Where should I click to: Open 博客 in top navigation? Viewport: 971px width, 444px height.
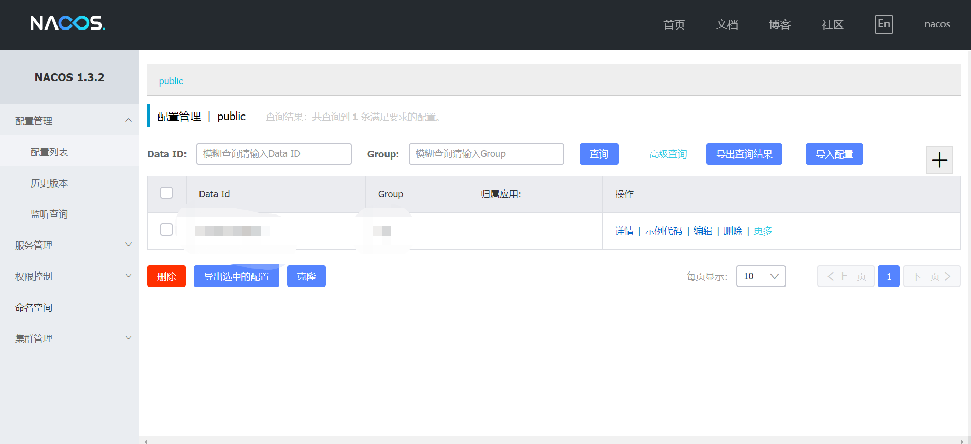(780, 24)
